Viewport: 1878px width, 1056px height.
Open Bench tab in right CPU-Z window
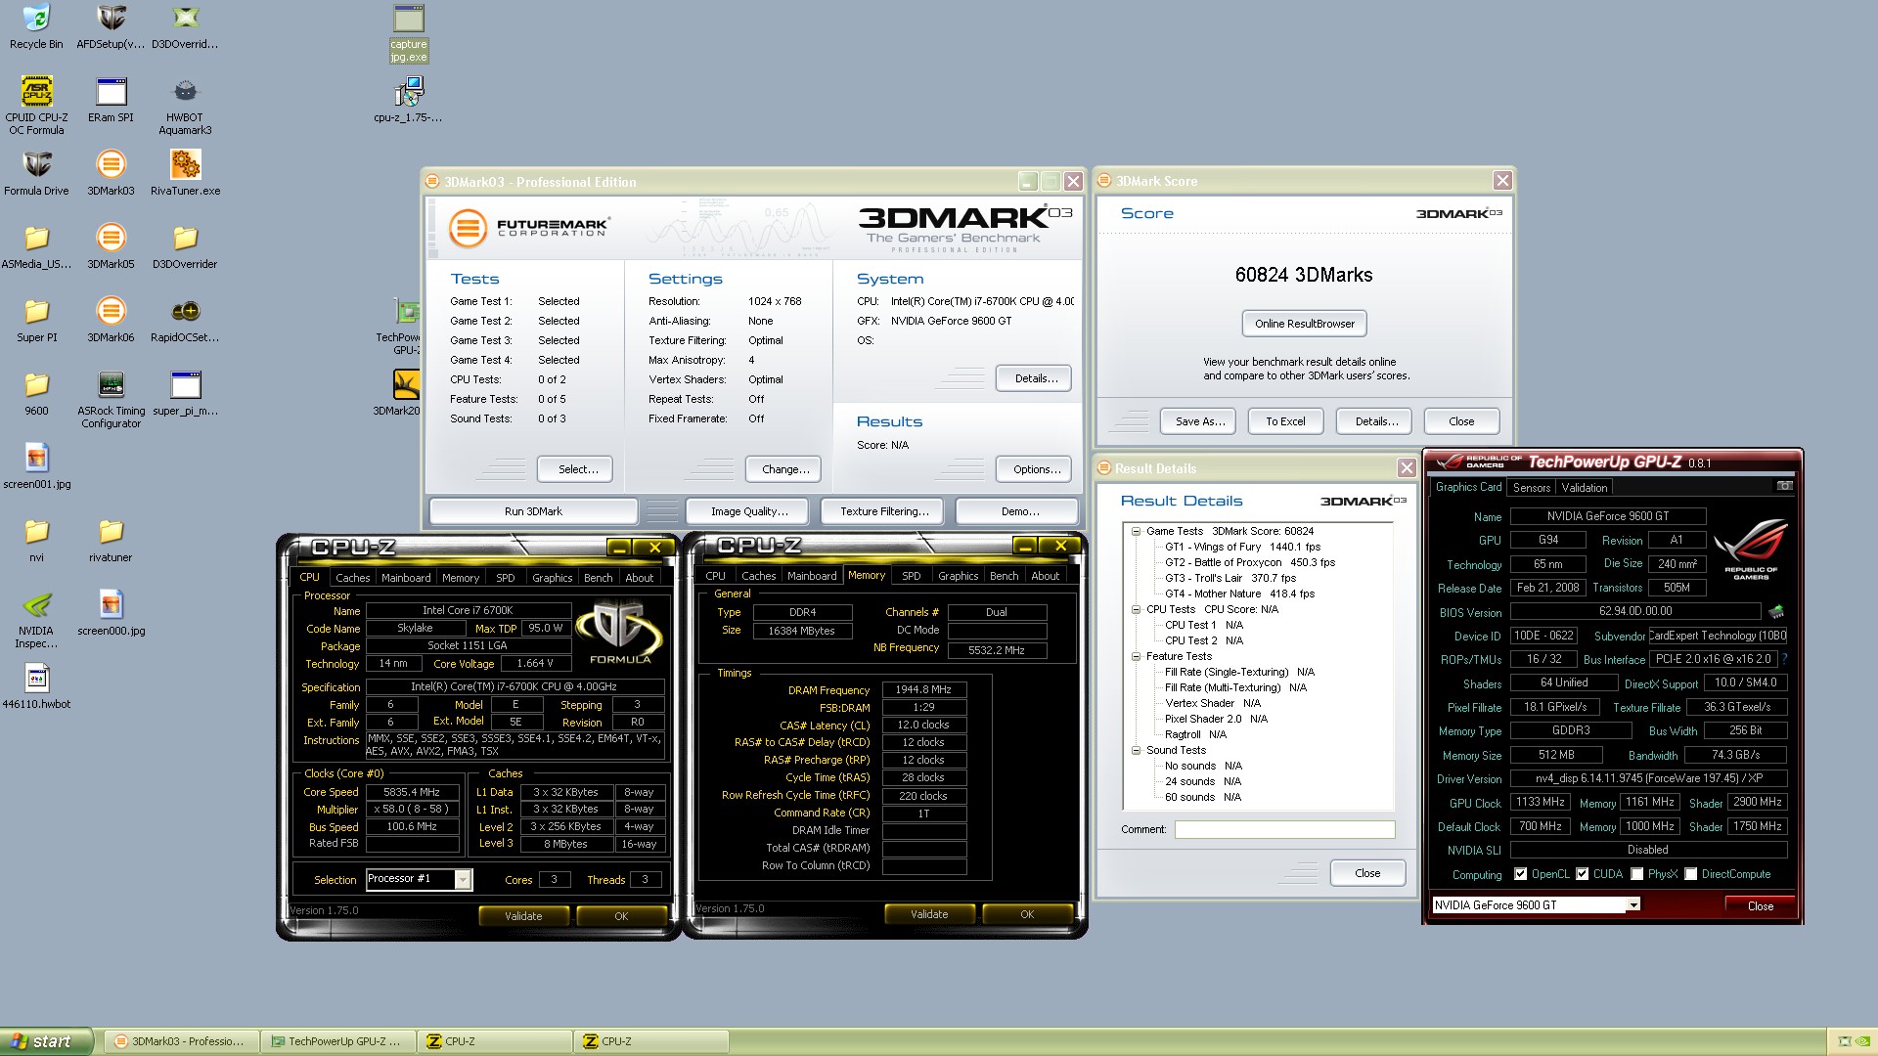tap(1004, 576)
